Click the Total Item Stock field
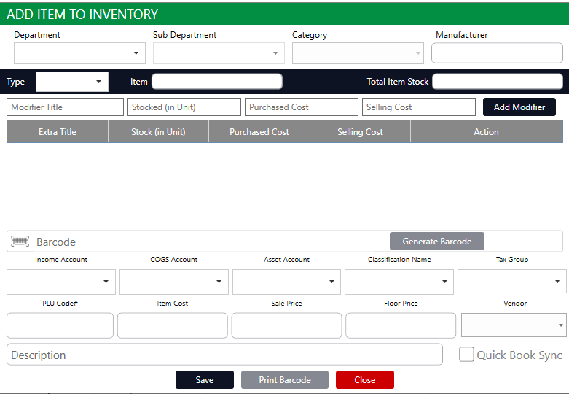 click(498, 82)
